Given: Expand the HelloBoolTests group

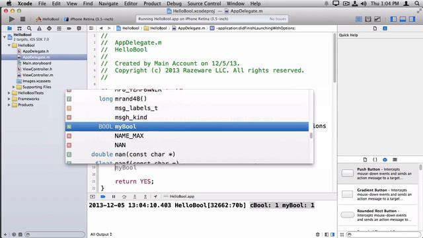Looking at the screenshot, I should click(9, 93).
